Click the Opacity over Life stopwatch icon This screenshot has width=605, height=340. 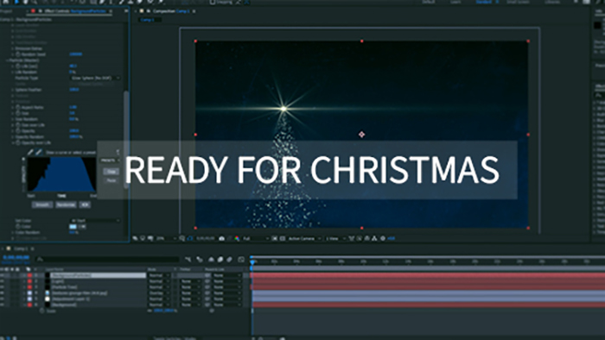18,143
